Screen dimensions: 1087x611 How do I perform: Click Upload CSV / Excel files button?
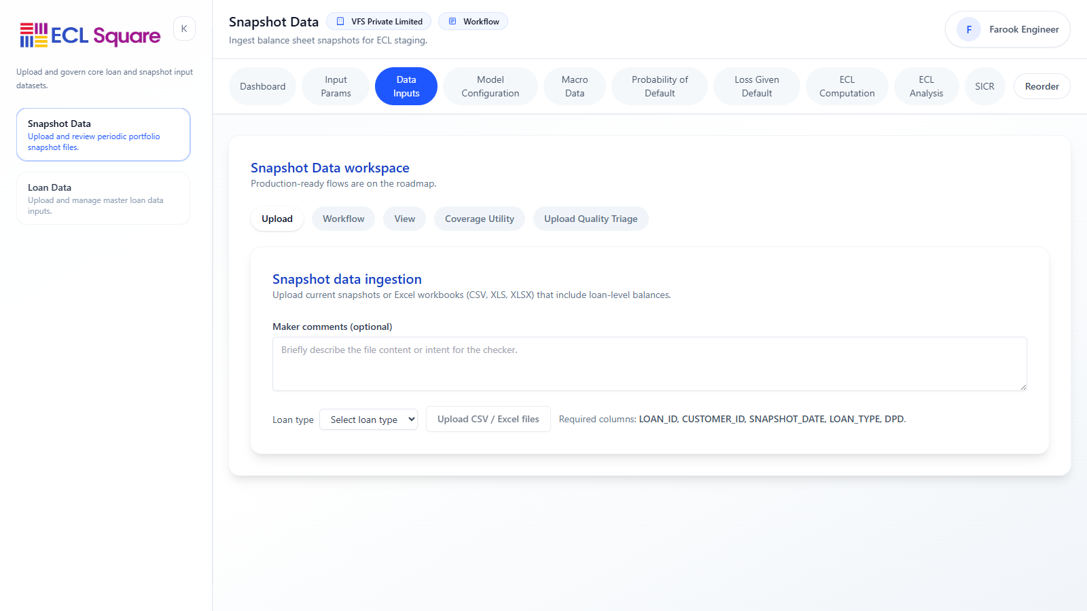tap(488, 419)
